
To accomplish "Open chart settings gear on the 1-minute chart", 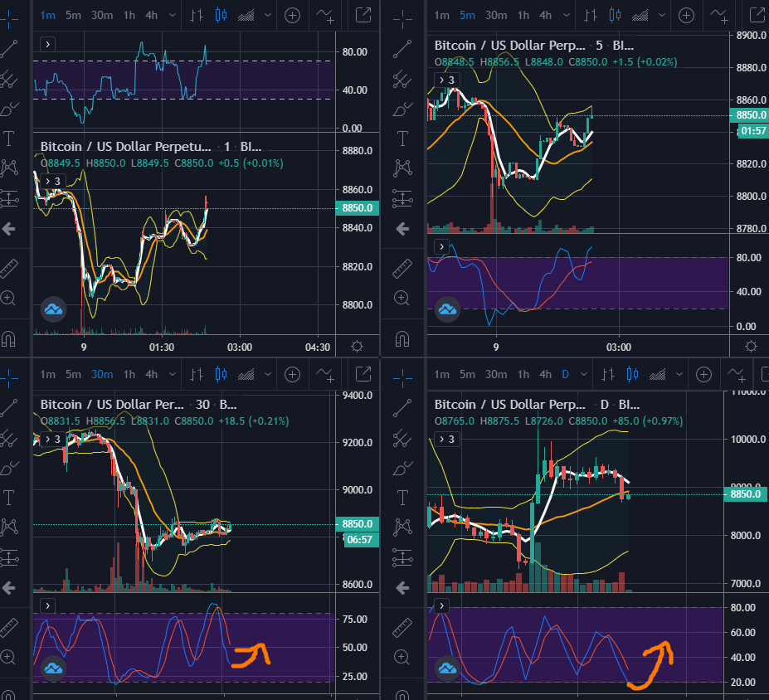I will [x=357, y=347].
